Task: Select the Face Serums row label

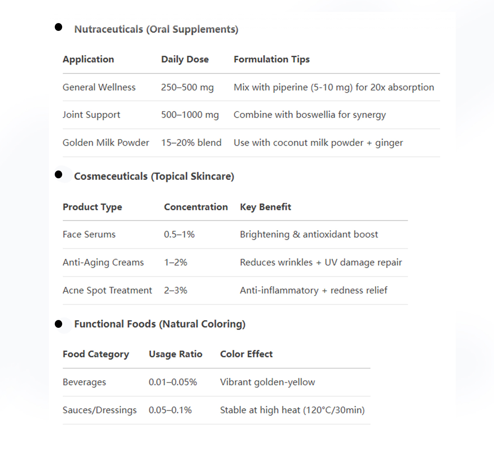Action: 89,235
